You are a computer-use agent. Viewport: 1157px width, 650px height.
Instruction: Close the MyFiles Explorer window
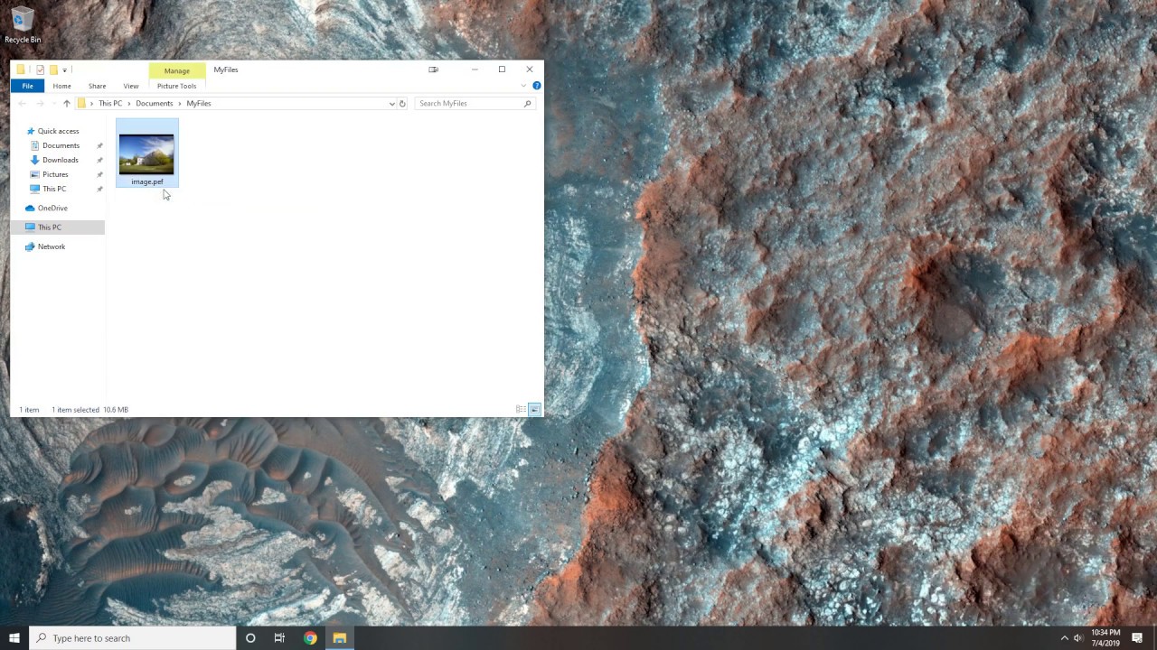(x=530, y=70)
